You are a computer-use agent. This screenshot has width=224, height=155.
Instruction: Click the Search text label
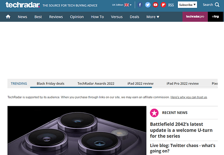click(208, 5)
